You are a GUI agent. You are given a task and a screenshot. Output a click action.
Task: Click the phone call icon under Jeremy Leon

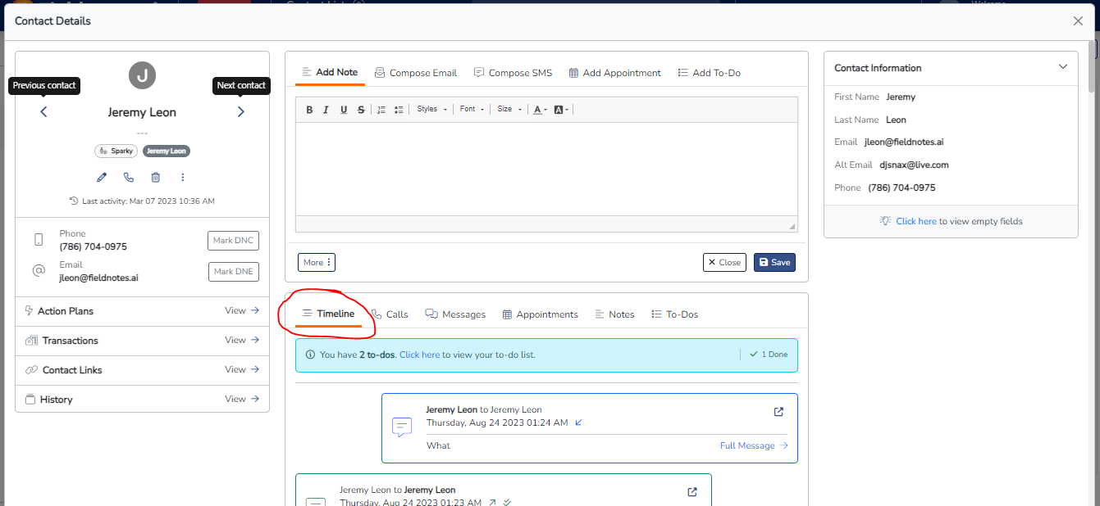pyautogui.click(x=129, y=177)
